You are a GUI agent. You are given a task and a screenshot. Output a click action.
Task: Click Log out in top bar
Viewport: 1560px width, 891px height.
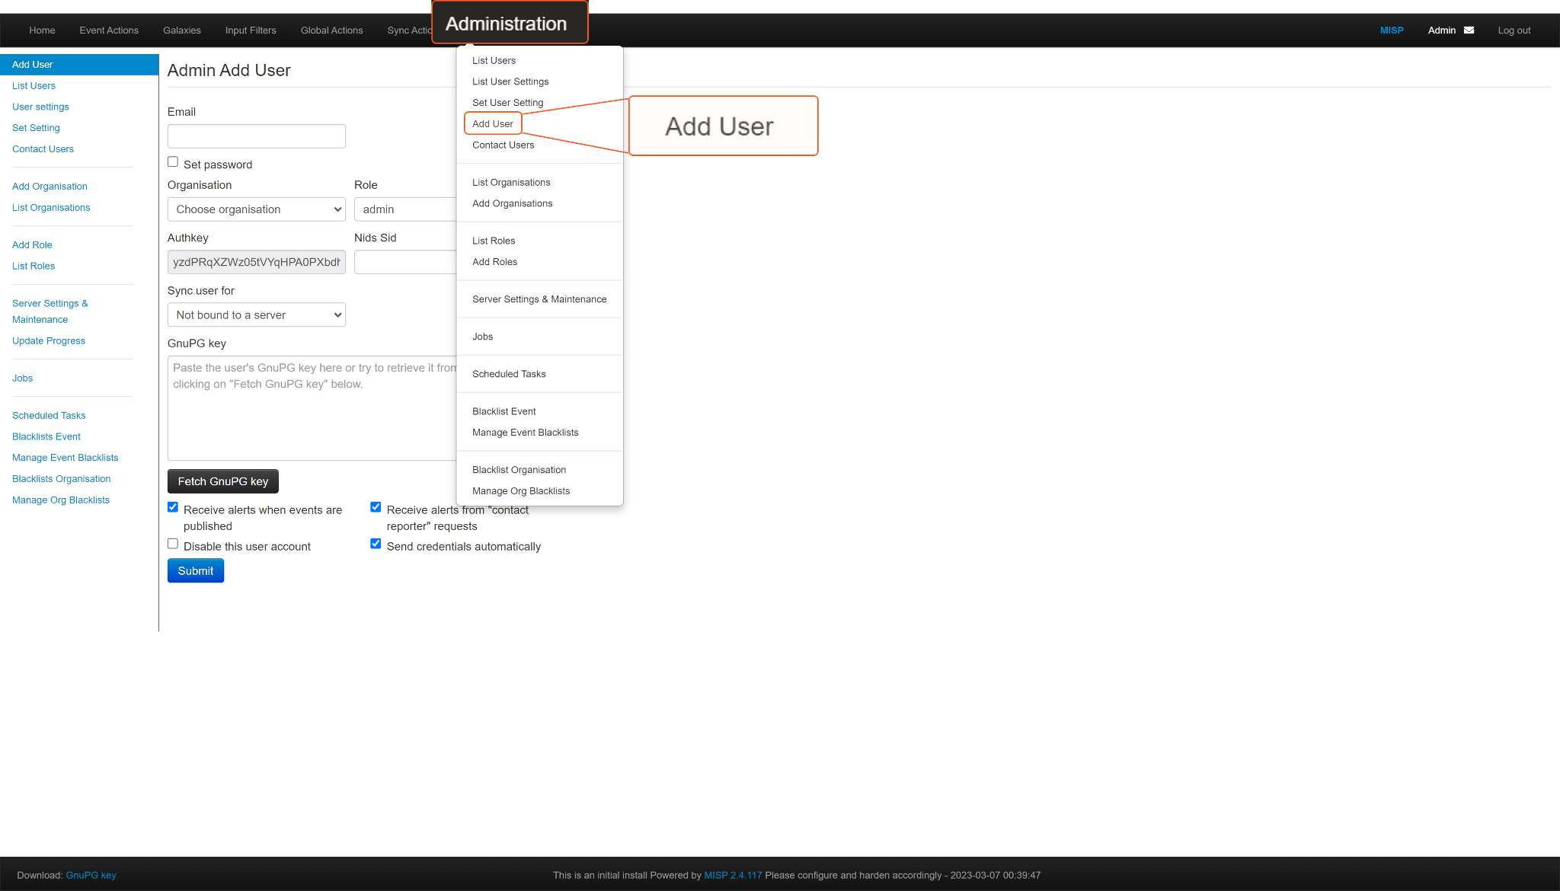1514,30
